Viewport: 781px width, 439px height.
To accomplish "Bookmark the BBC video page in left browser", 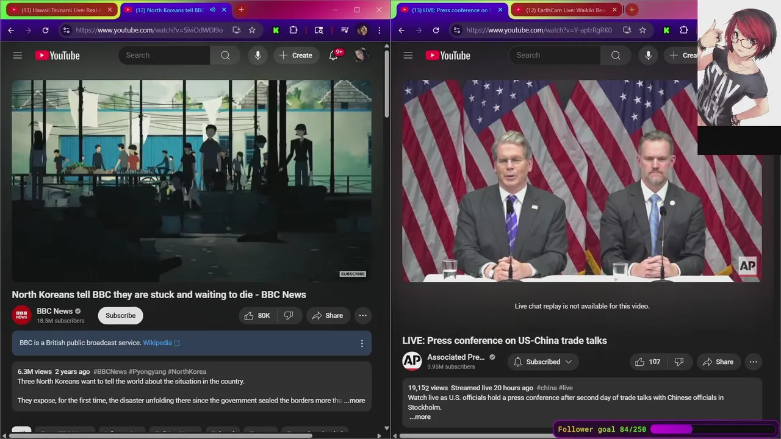I will pos(252,30).
